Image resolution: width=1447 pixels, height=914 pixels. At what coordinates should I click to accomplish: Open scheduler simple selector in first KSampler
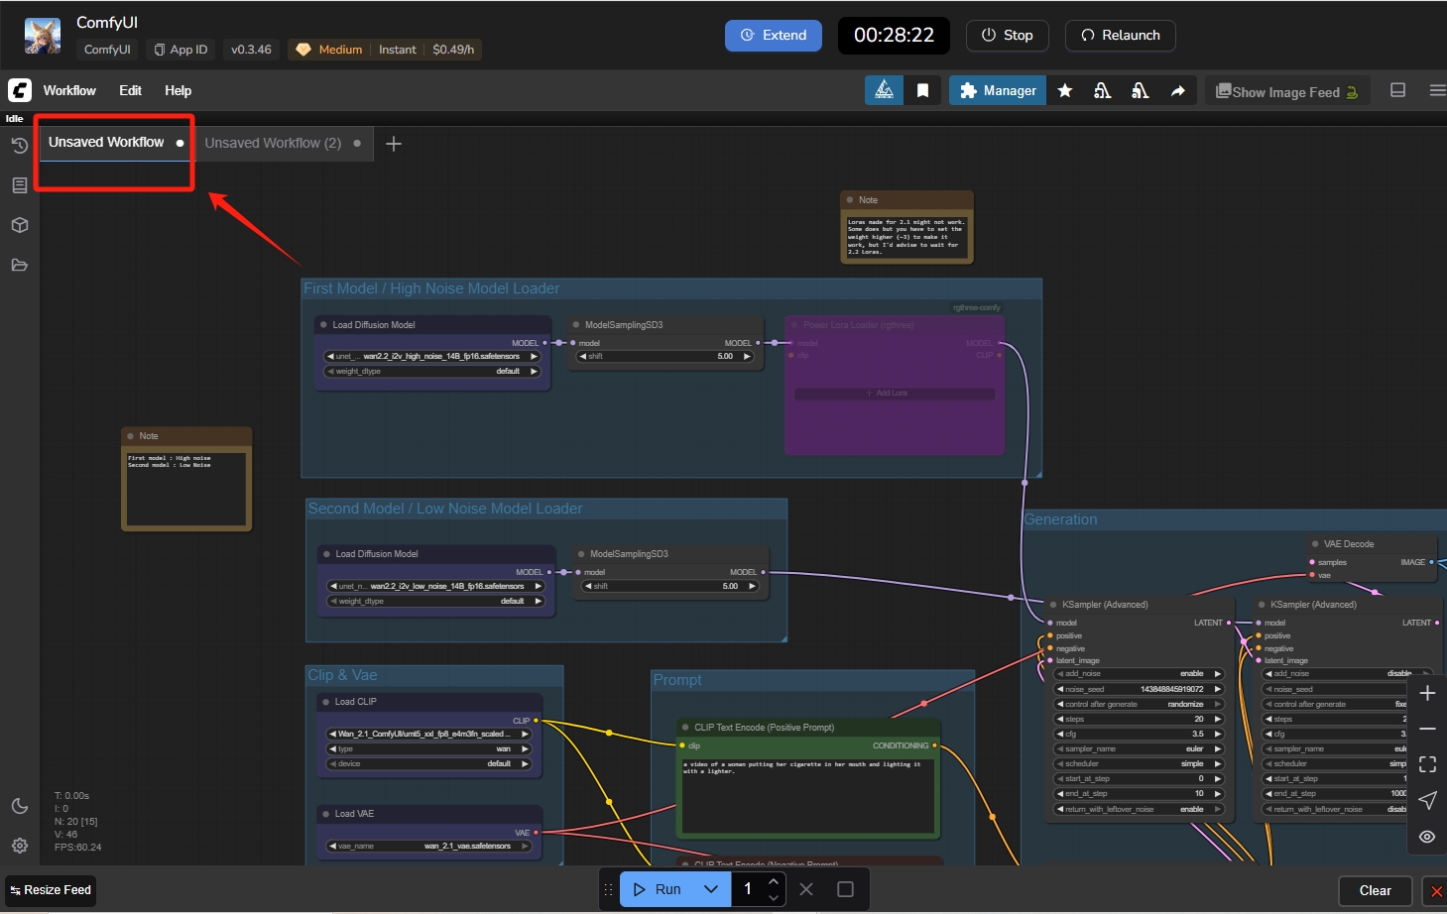(1139, 763)
